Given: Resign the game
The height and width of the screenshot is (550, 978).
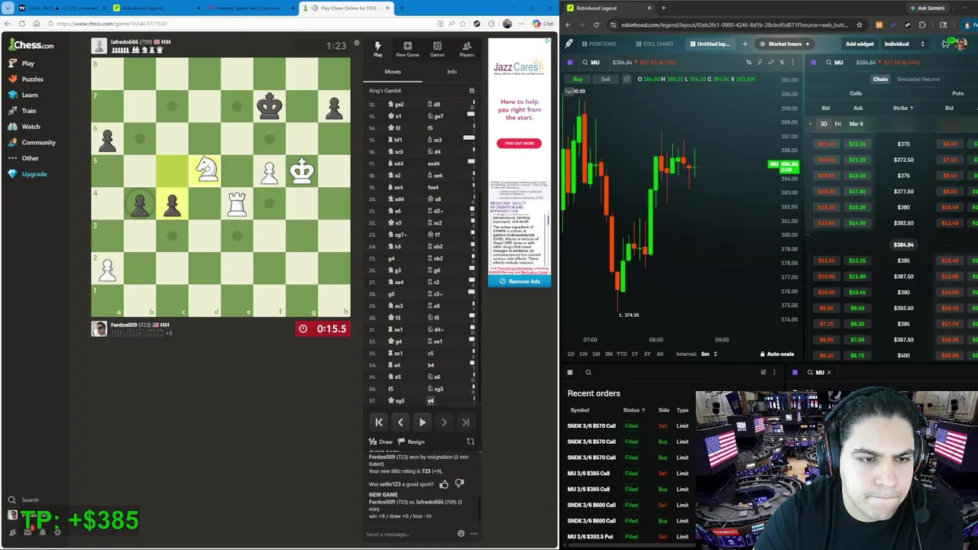Looking at the screenshot, I should [x=412, y=442].
